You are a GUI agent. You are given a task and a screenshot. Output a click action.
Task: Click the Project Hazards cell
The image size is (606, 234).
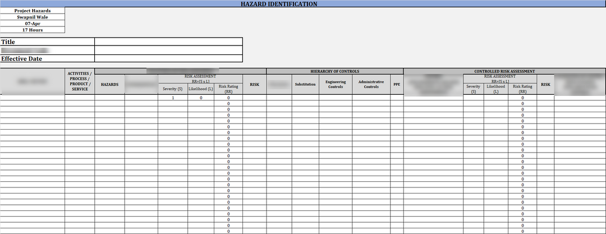(33, 11)
